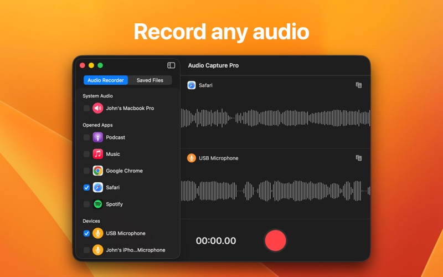
Task: Click the John's iPhone Microphone icon
Action: tap(98, 250)
